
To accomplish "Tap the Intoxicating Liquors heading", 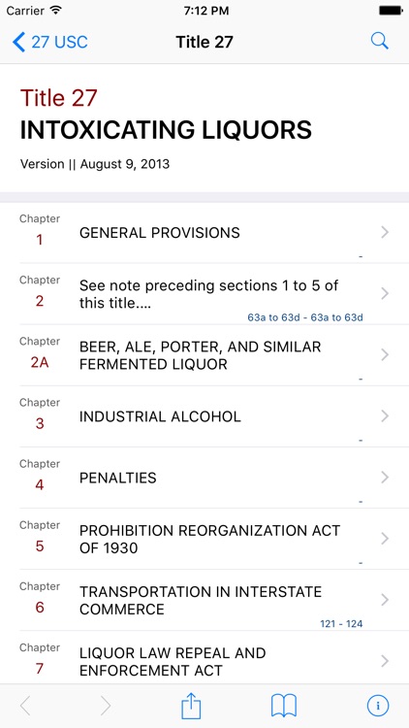I will tap(166, 130).
